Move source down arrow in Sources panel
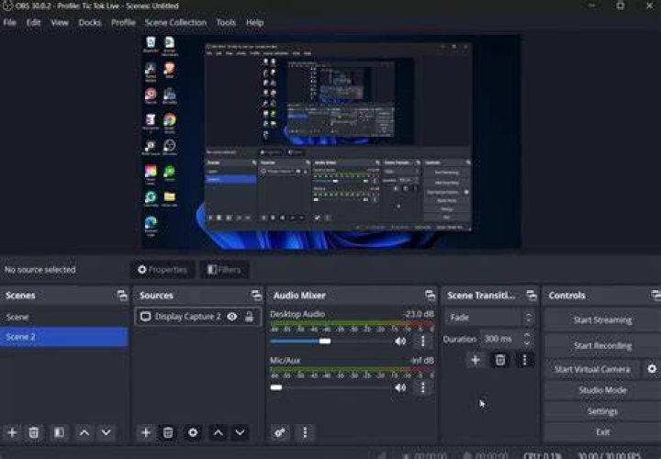661x459 pixels. tap(240, 432)
